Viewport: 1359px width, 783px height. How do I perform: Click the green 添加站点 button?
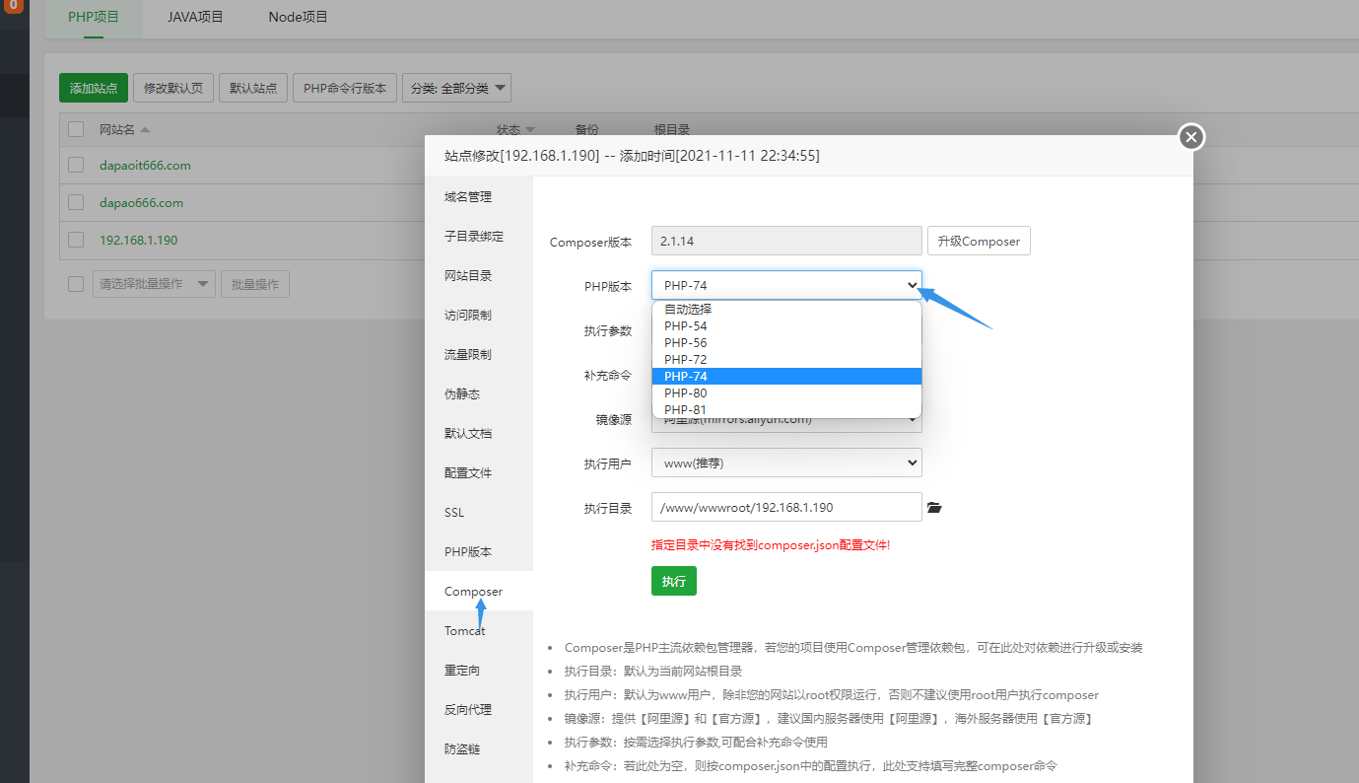(x=94, y=88)
